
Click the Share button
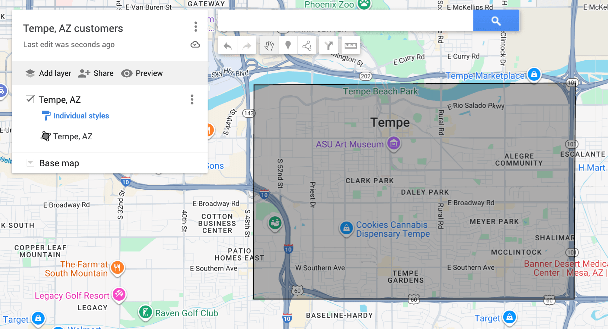(x=96, y=73)
